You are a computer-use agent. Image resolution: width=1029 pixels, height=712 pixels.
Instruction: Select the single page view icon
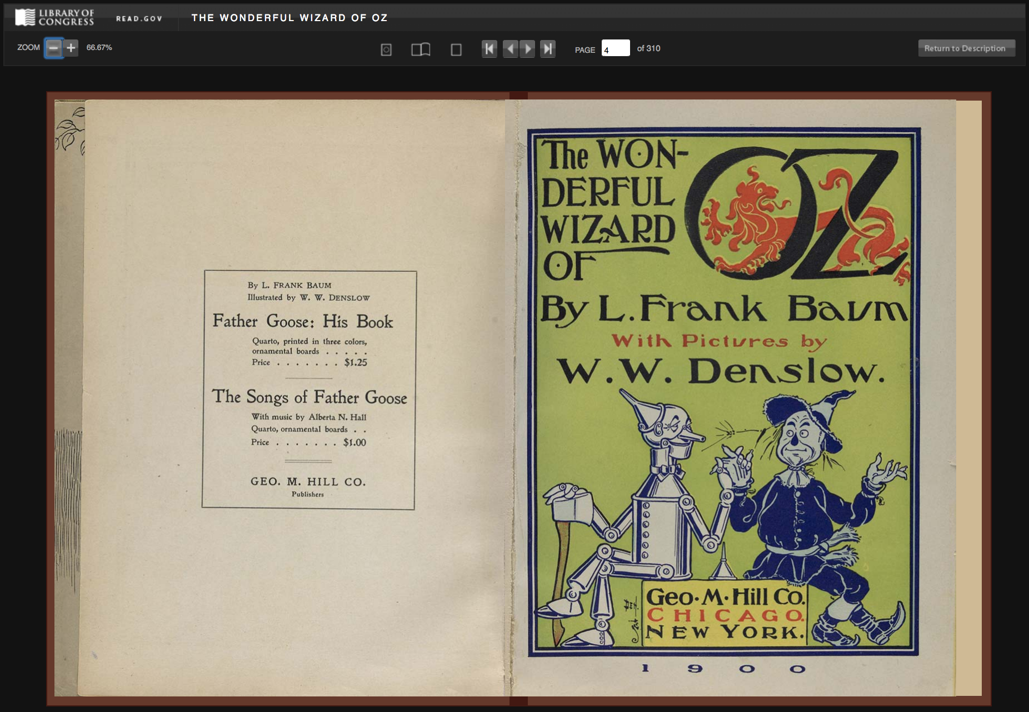point(456,49)
